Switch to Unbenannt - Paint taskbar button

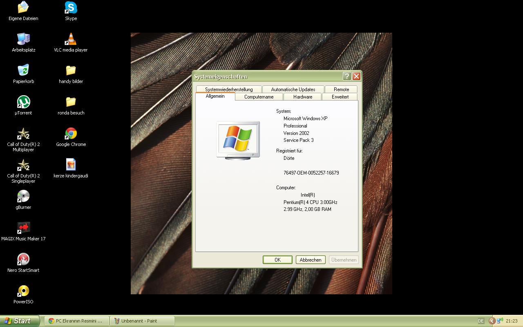[142, 321]
